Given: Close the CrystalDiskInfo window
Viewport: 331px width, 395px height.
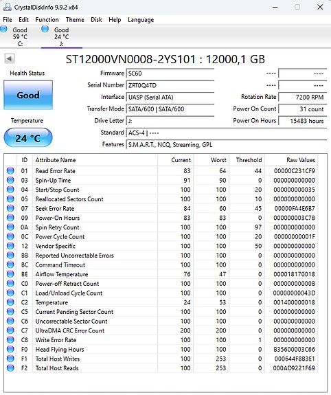Looking at the screenshot, I should point(320,7).
